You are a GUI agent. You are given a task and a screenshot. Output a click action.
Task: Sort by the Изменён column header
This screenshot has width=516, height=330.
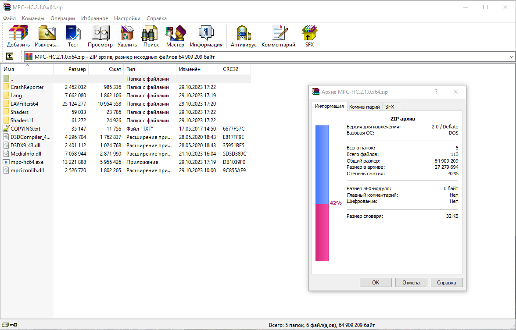(198, 69)
